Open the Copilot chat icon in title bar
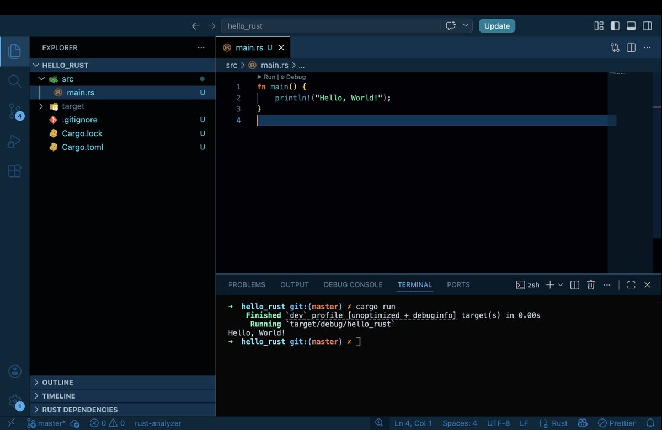Viewport: 662px width, 430px height. [x=451, y=26]
